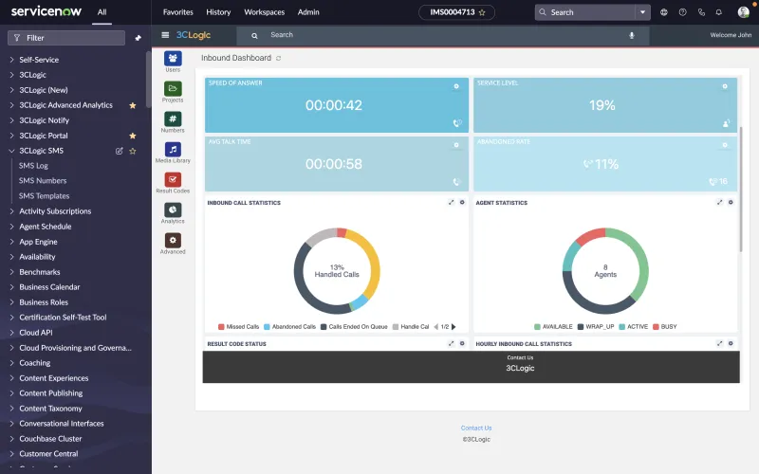759x474 pixels.
Task: Collapse the 3CLogic SMS menu
Action: (x=11, y=151)
